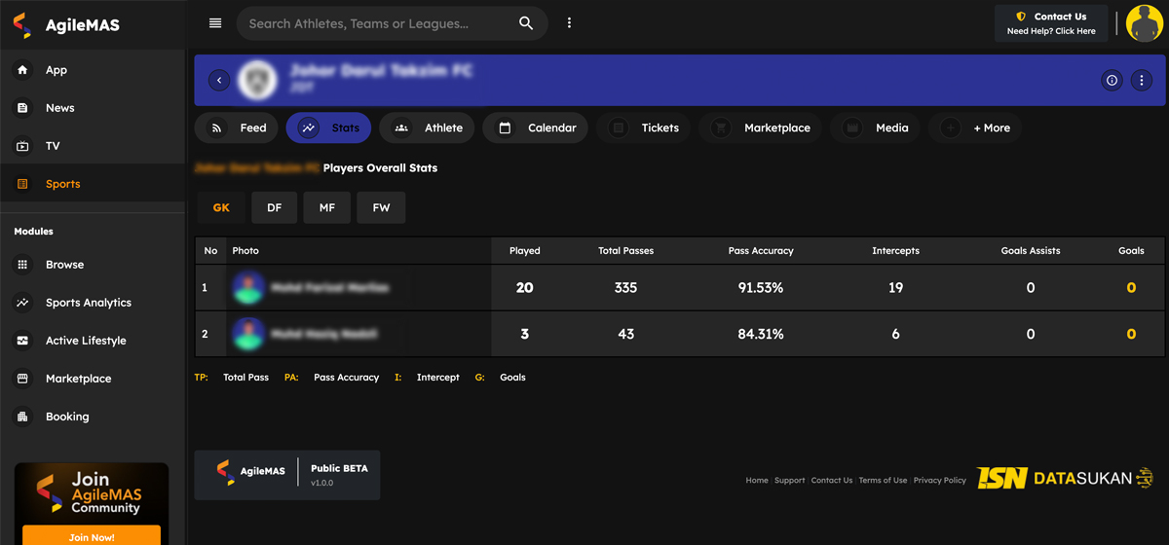Open Sports Analytics in sidebar

click(88, 303)
